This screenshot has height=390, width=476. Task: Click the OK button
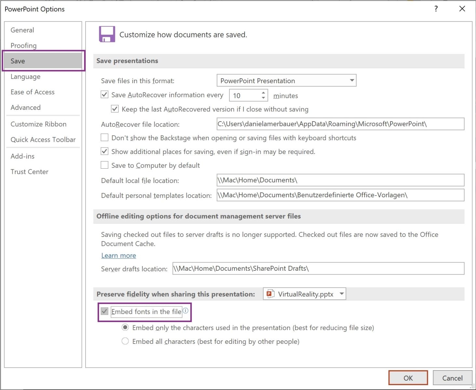click(x=408, y=378)
